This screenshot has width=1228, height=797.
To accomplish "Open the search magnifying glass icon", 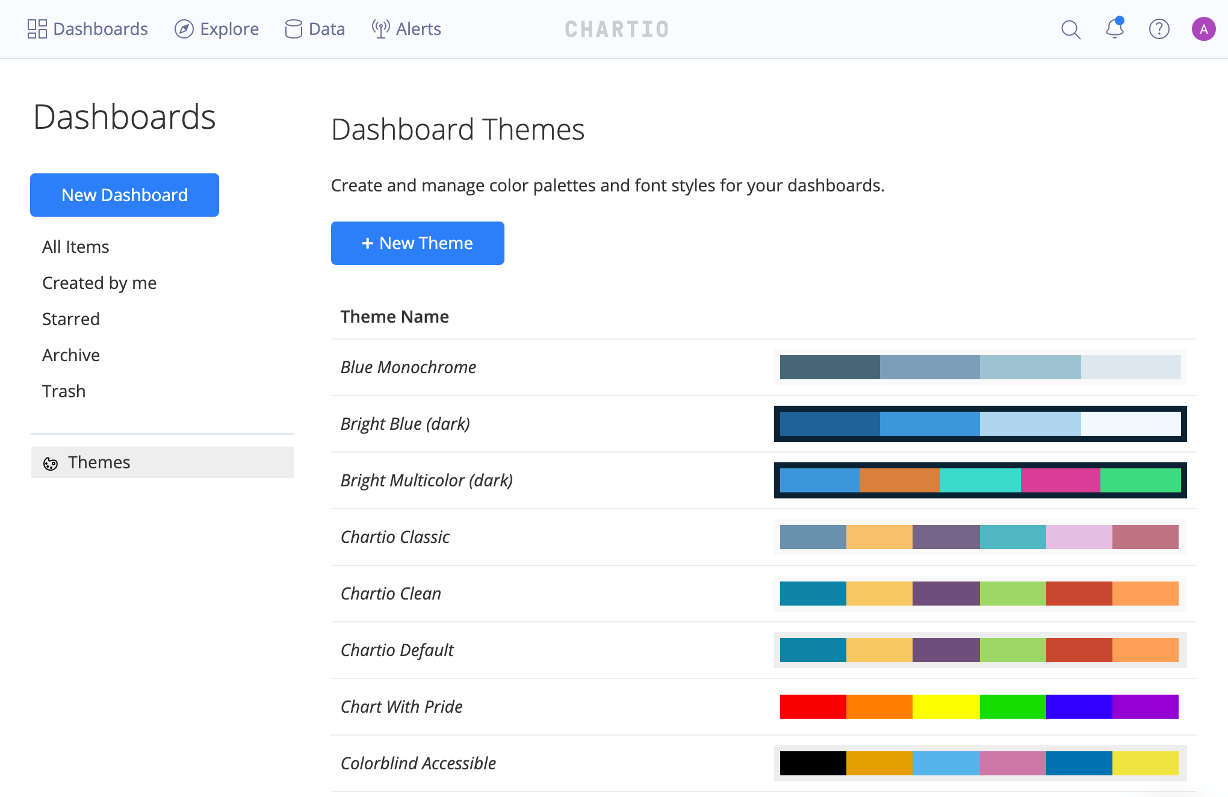I will [x=1071, y=29].
